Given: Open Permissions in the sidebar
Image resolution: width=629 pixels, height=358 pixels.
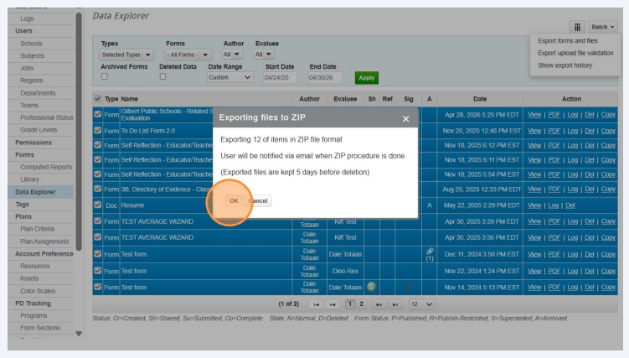Looking at the screenshot, I should 34,143.
